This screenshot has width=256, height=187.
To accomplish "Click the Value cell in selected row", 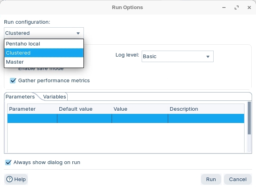I will [140, 119].
